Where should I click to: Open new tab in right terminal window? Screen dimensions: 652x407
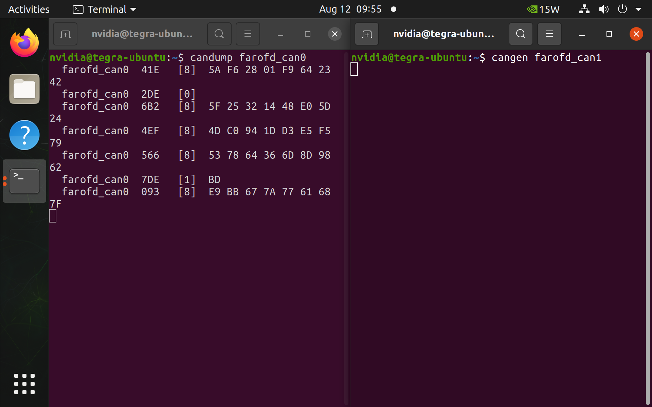[x=367, y=34]
